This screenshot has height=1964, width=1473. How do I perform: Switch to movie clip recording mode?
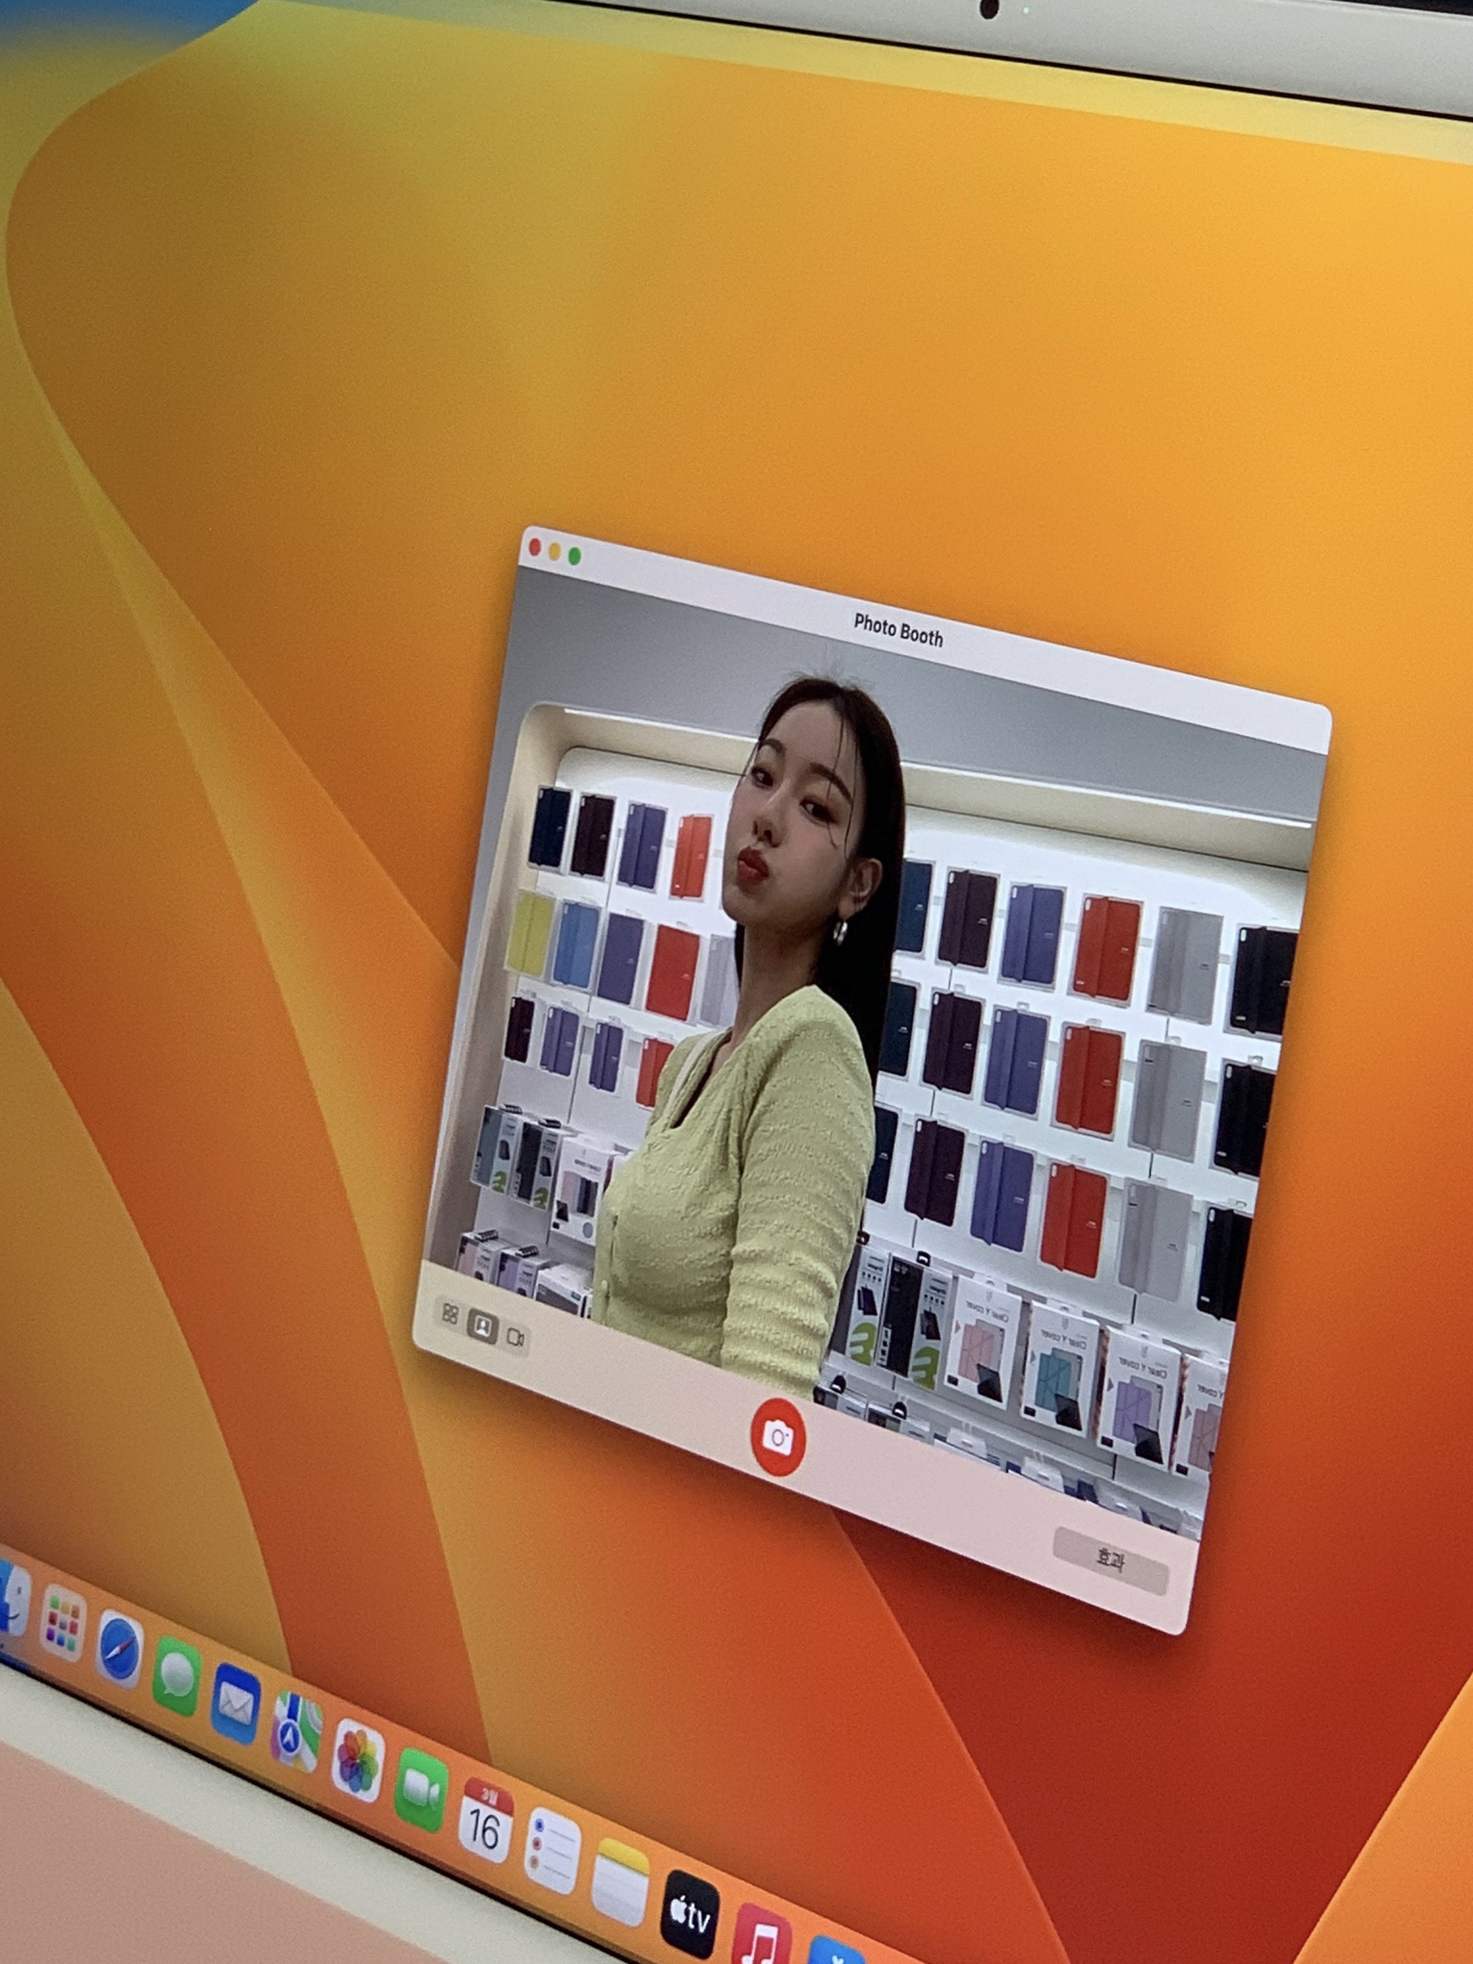[x=516, y=1337]
